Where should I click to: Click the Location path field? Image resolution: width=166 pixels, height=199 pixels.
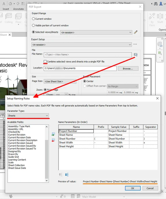(80, 68)
